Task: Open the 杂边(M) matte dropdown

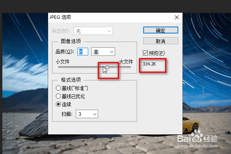Action: click(x=93, y=31)
